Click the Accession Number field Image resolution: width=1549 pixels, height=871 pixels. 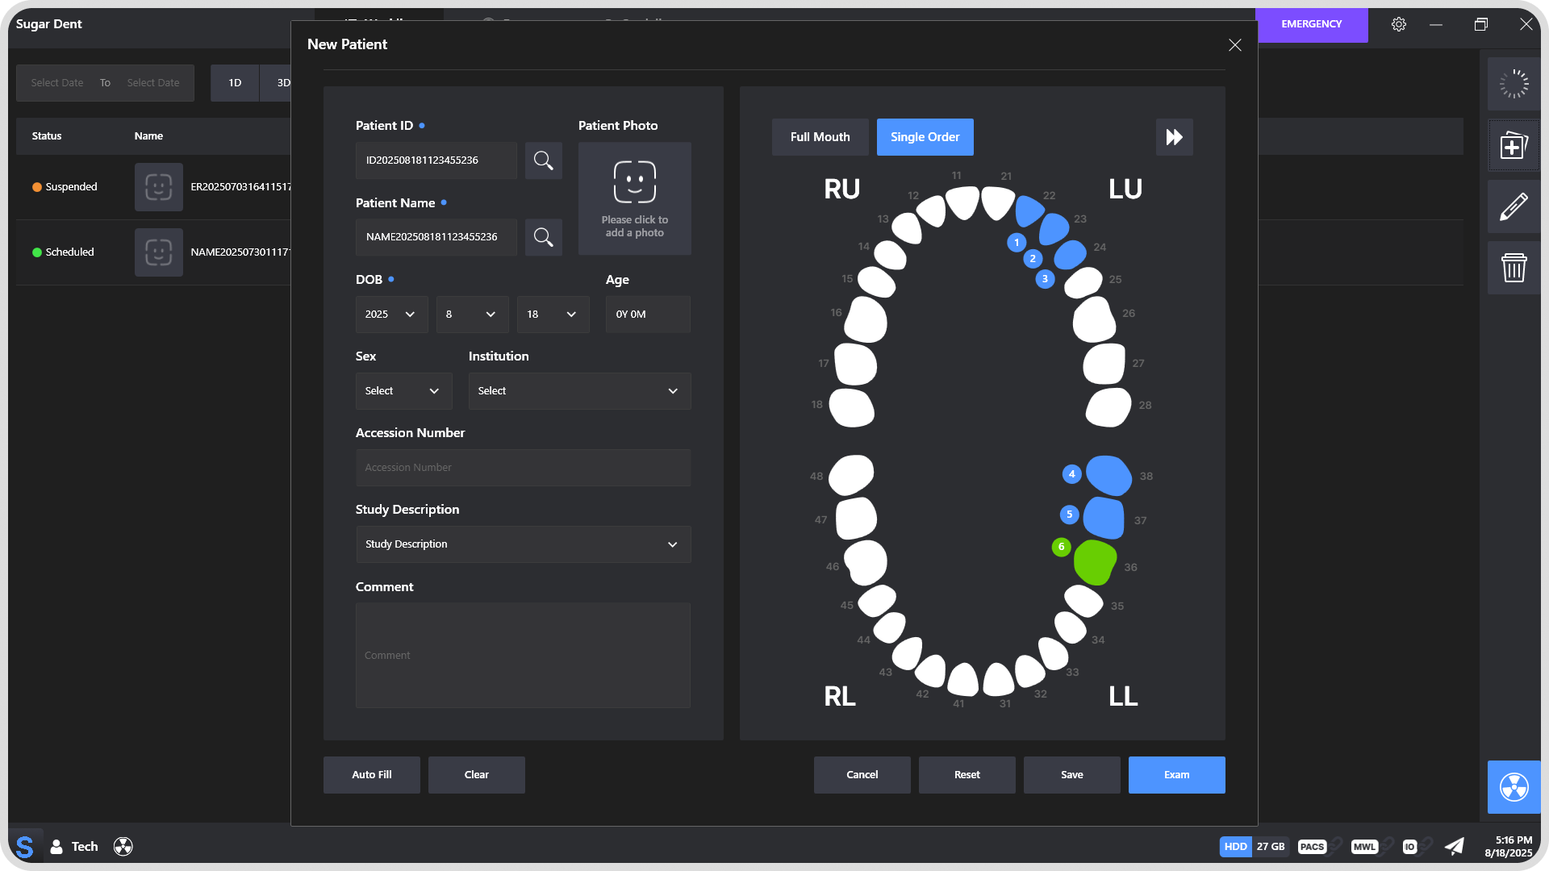tap(523, 468)
